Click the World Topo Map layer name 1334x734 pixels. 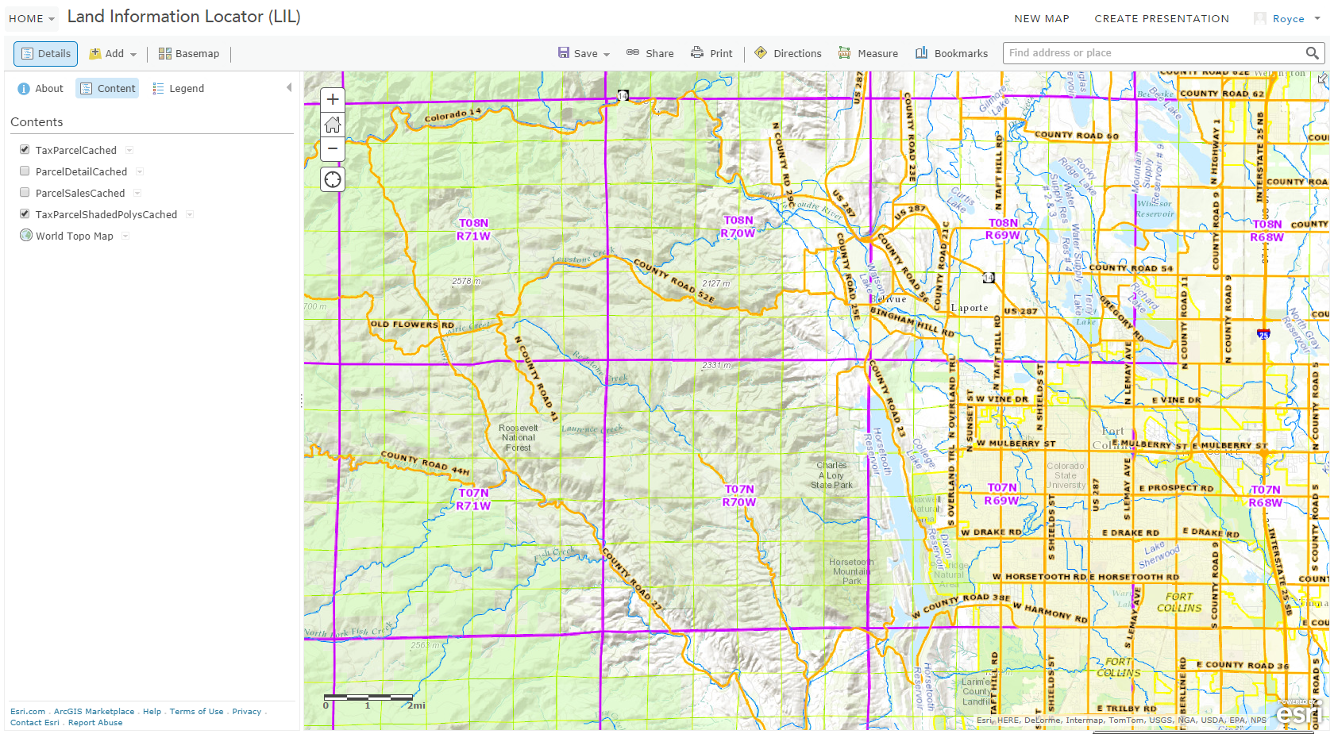pyautogui.click(x=75, y=236)
